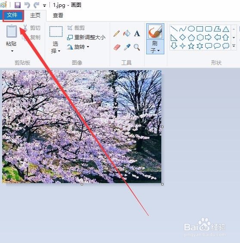The width and height of the screenshot is (240, 243).
Task: Expand the 选择 dropdown arrow
Action: click(x=59, y=51)
